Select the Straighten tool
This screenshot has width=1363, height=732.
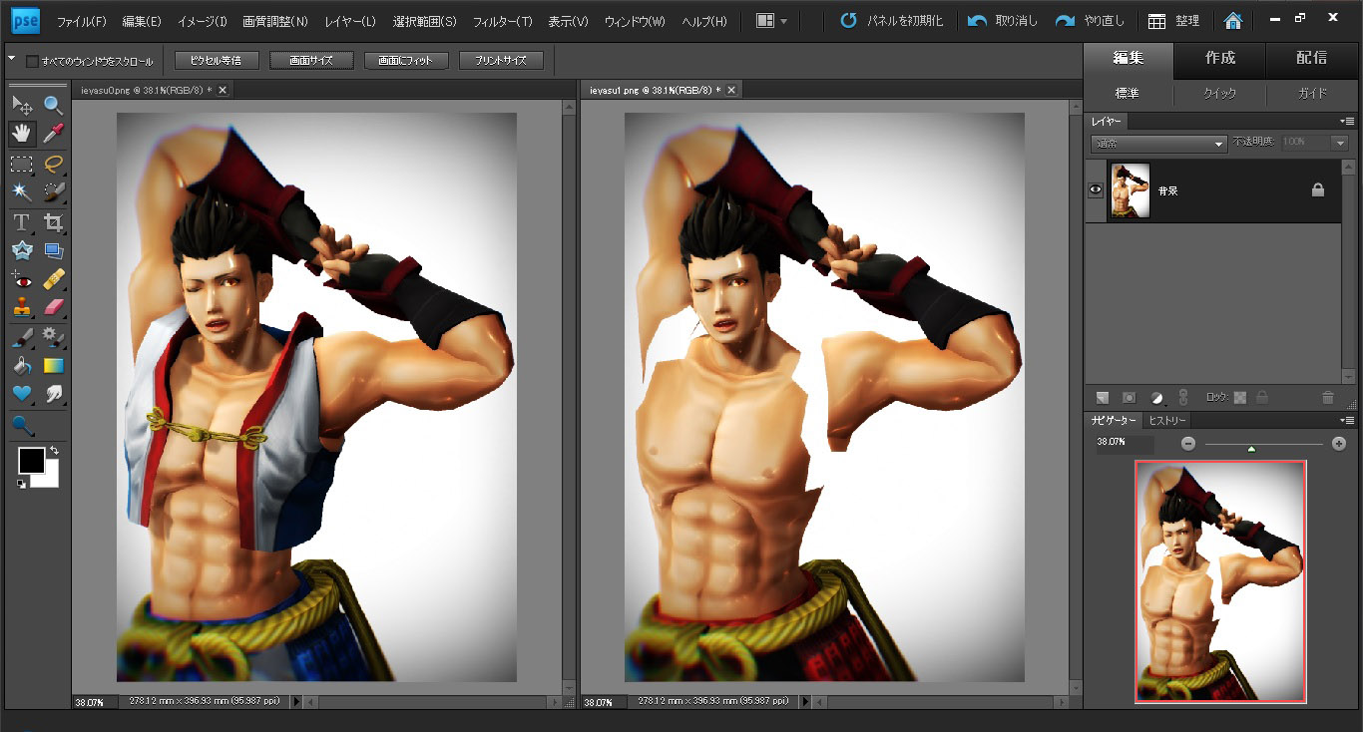click(x=53, y=250)
